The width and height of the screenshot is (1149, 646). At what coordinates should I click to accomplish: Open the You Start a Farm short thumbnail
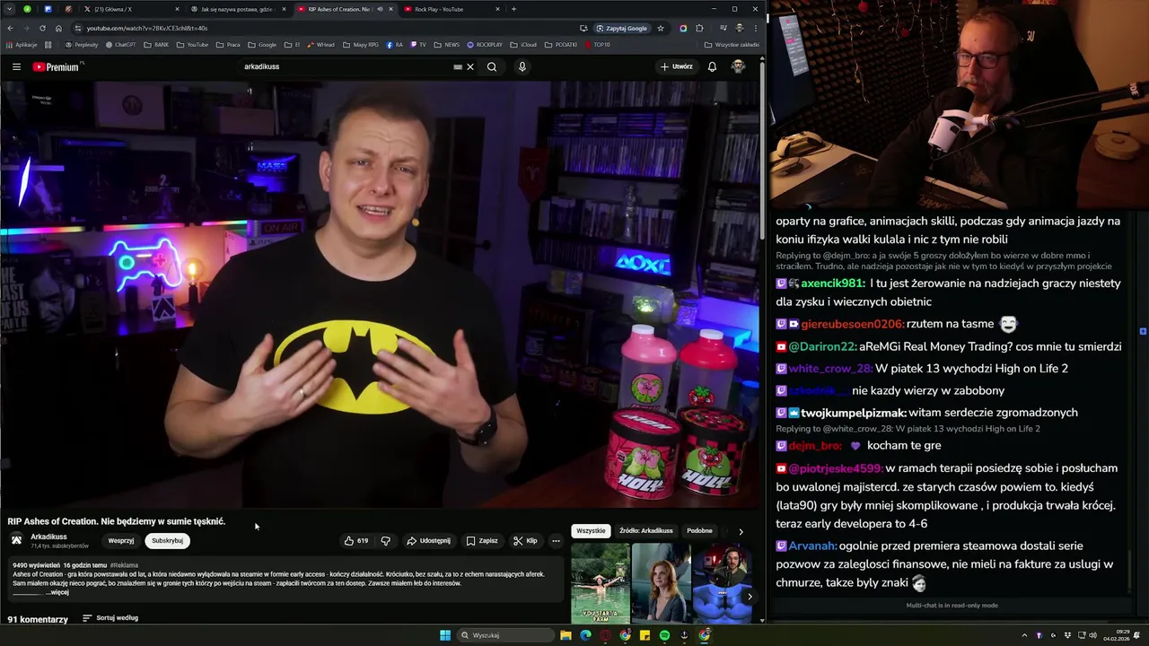click(x=601, y=583)
